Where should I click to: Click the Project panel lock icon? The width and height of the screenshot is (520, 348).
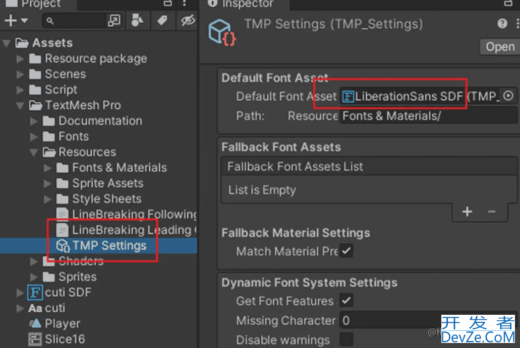(x=168, y=4)
